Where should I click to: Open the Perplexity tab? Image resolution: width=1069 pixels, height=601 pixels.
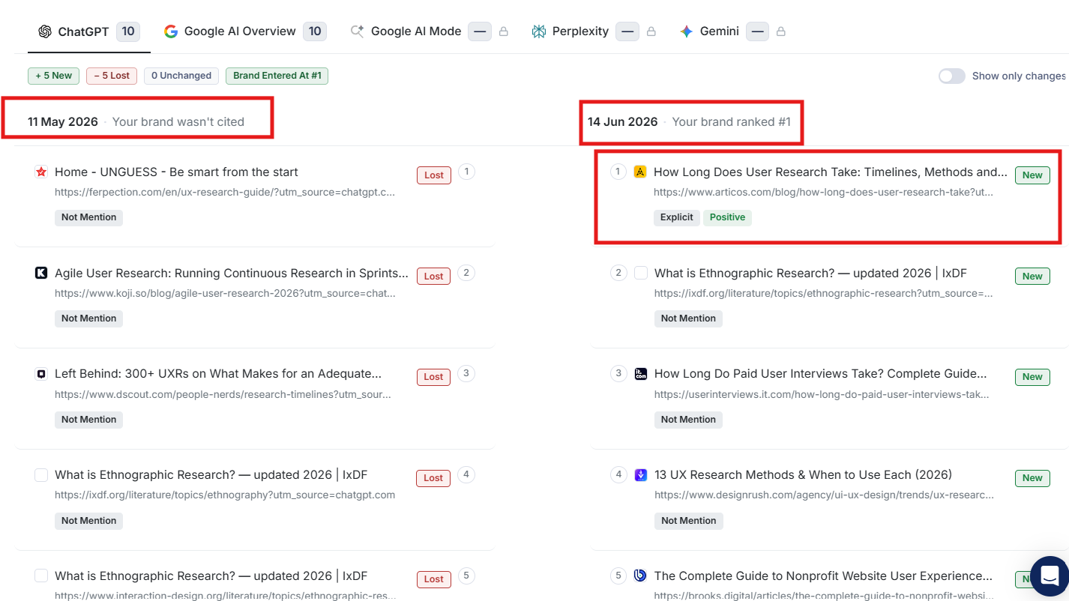[595, 31]
